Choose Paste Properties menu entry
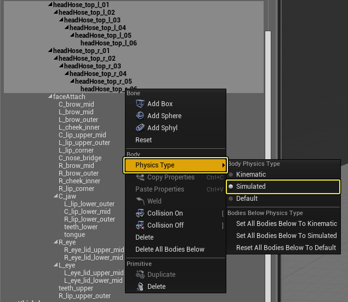The height and width of the screenshot is (302, 348). coord(159,189)
